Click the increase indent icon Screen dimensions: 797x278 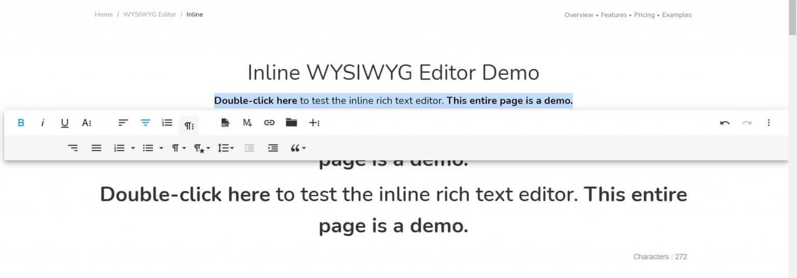273,148
